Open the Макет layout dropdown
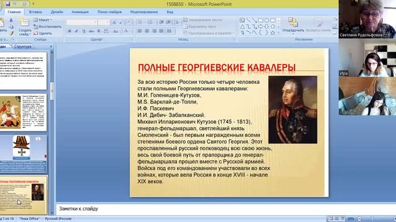The width and height of the screenshot is (396, 222). (43, 20)
